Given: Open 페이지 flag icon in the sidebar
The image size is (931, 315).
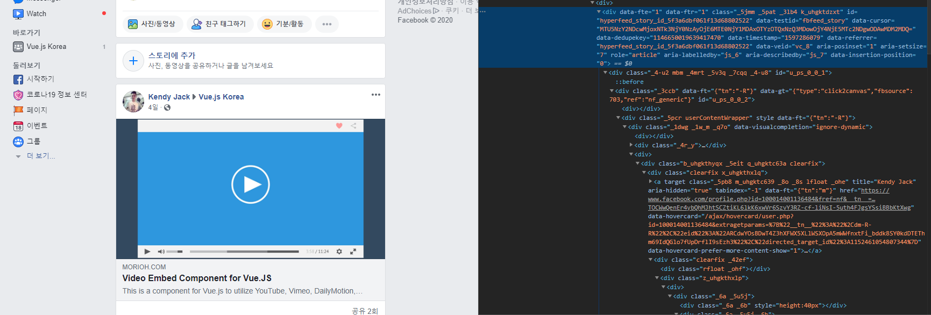Looking at the screenshot, I should (18, 110).
